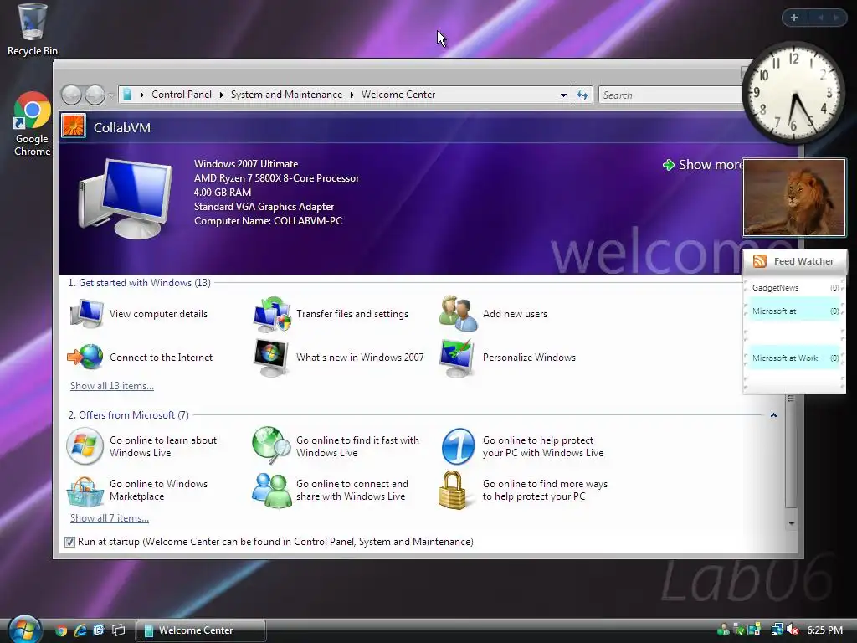857x643 pixels.
Task: Open Chrome from the Quick Launch bar
Action: point(61,630)
